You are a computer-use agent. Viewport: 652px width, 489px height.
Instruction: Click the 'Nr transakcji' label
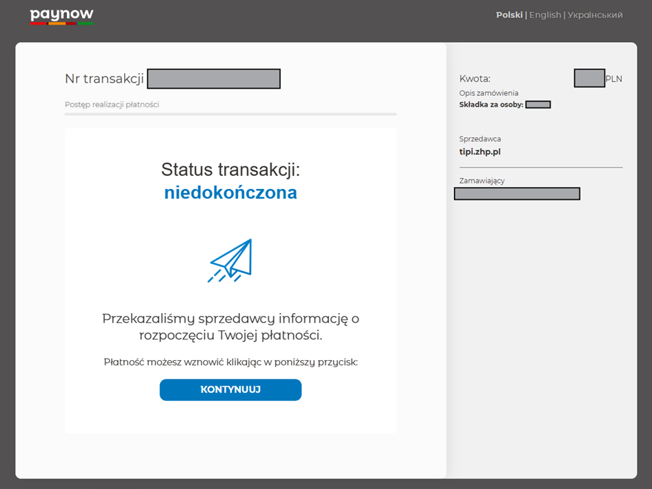pyautogui.click(x=104, y=79)
